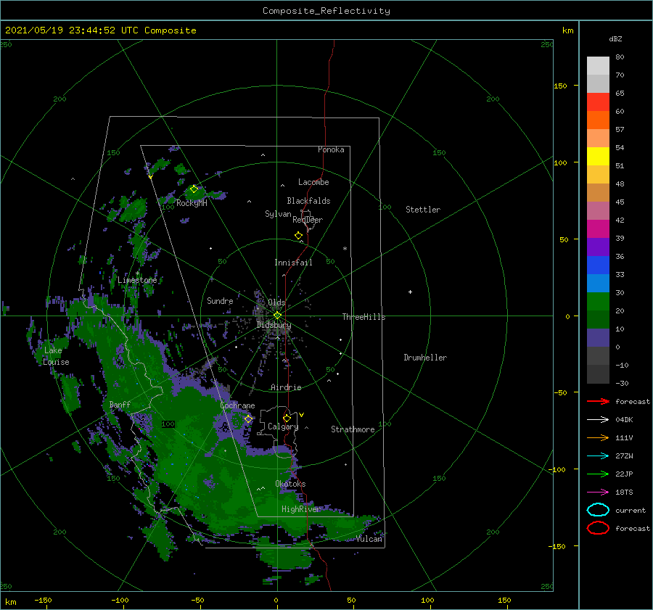Click the RedDeer city label
The height and width of the screenshot is (610, 653).
tap(308, 220)
